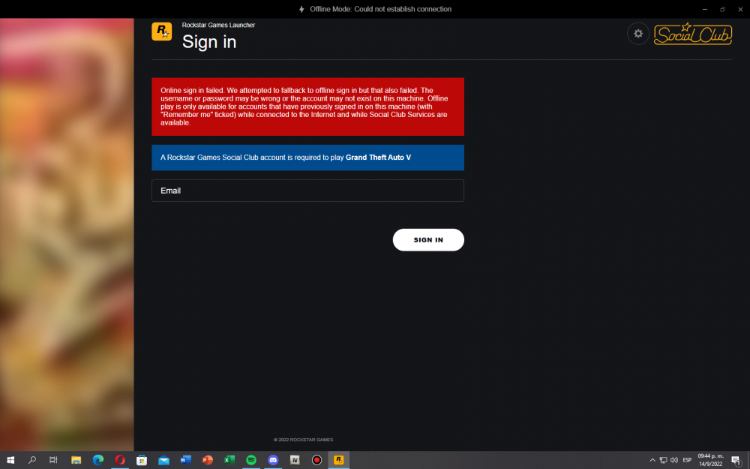
Task: Restore the launcher window size
Action: [722, 9]
